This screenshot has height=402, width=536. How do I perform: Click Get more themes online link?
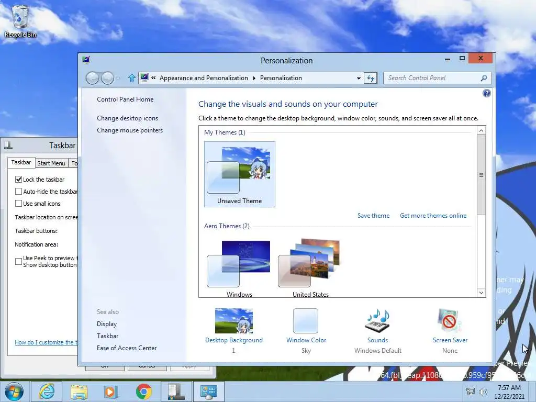pos(433,215)
